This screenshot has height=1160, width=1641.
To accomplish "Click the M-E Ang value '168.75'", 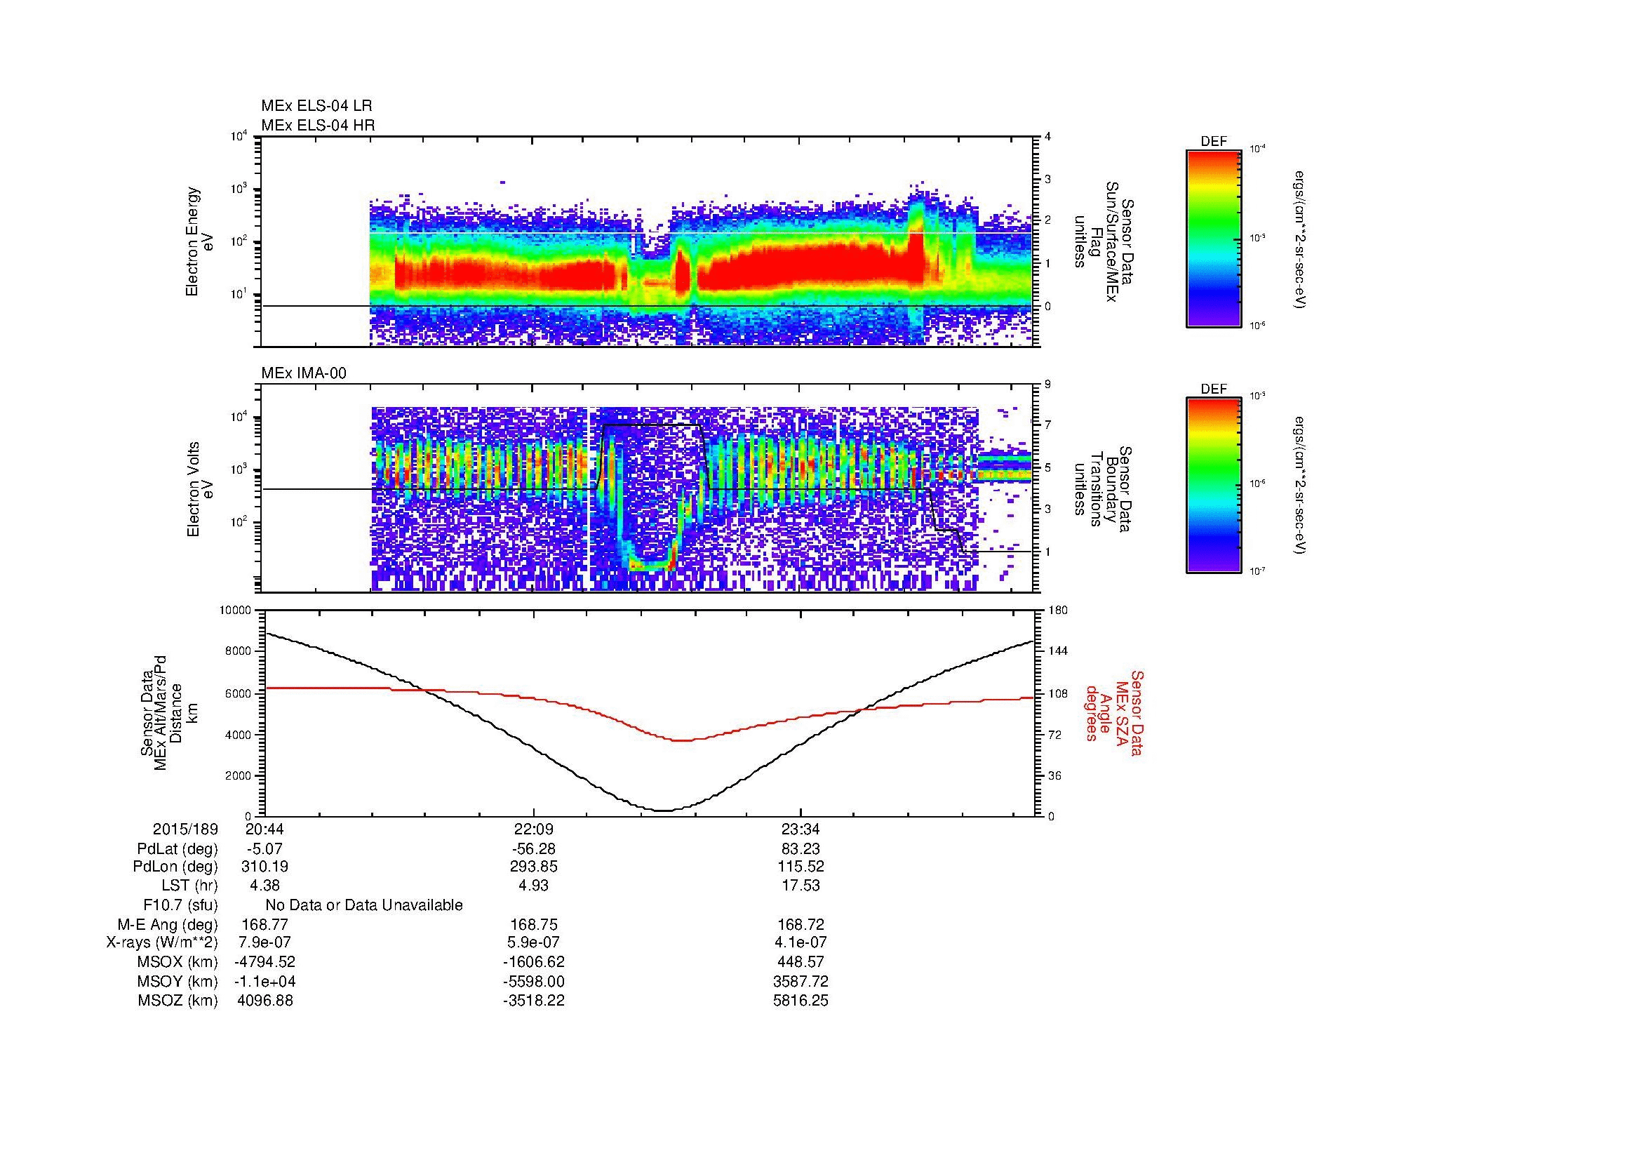I will tap(534, 925).
